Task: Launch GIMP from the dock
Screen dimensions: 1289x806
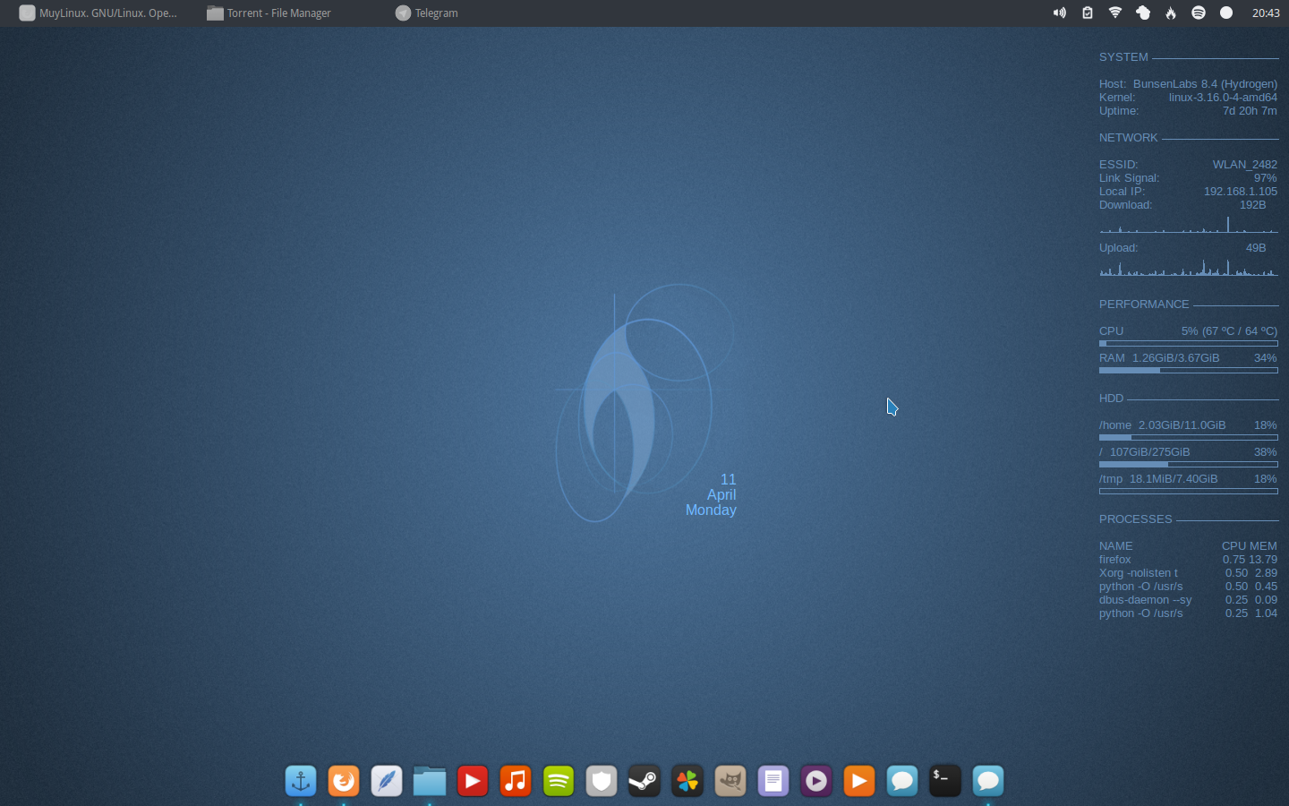Action: click(x=730, y=781)
